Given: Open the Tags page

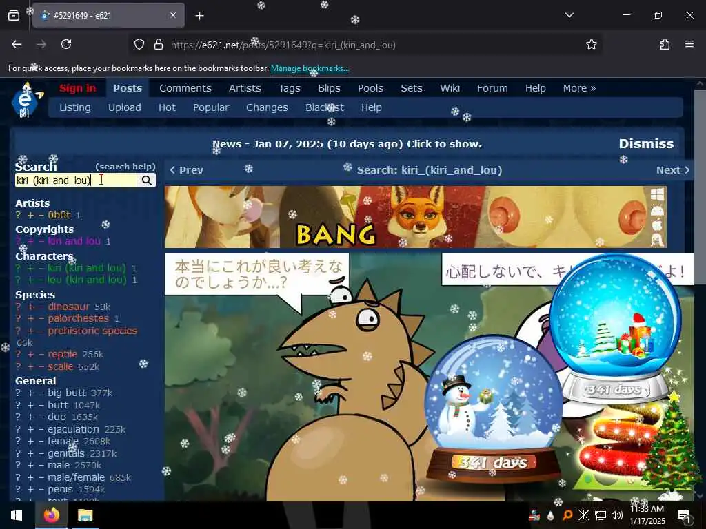Looking at the screenshot, I should pyautogui.click(x=289, y=88).
